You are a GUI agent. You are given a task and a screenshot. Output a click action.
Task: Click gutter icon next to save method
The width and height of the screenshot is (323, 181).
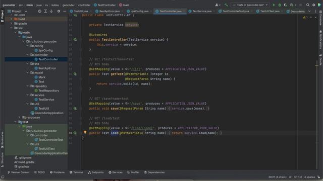(75, 109)
